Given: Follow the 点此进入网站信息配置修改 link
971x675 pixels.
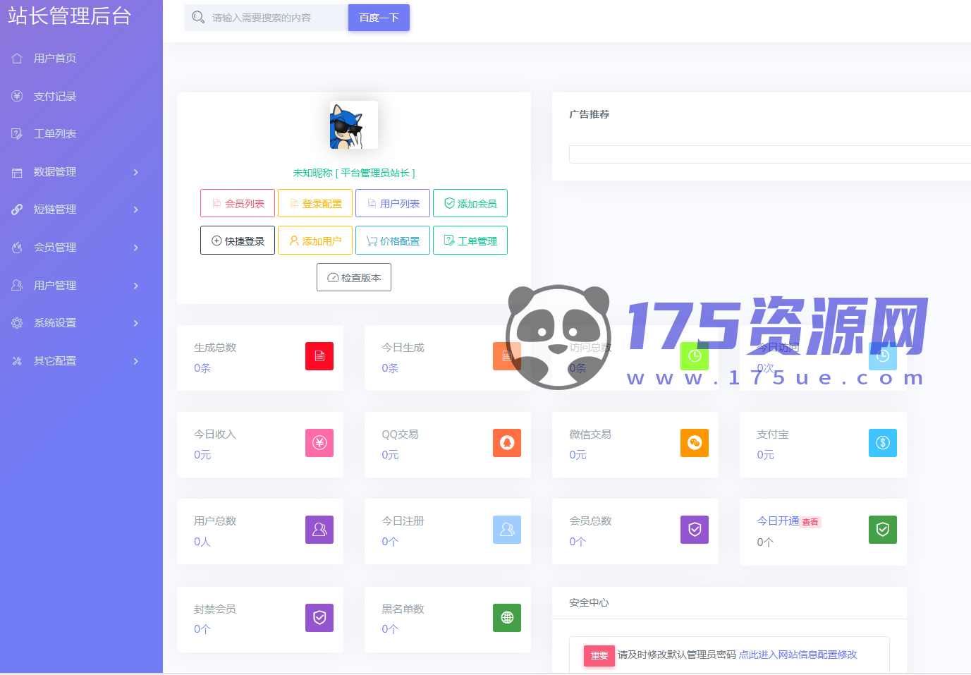Looking at the screenshot, I should point(798,655).
